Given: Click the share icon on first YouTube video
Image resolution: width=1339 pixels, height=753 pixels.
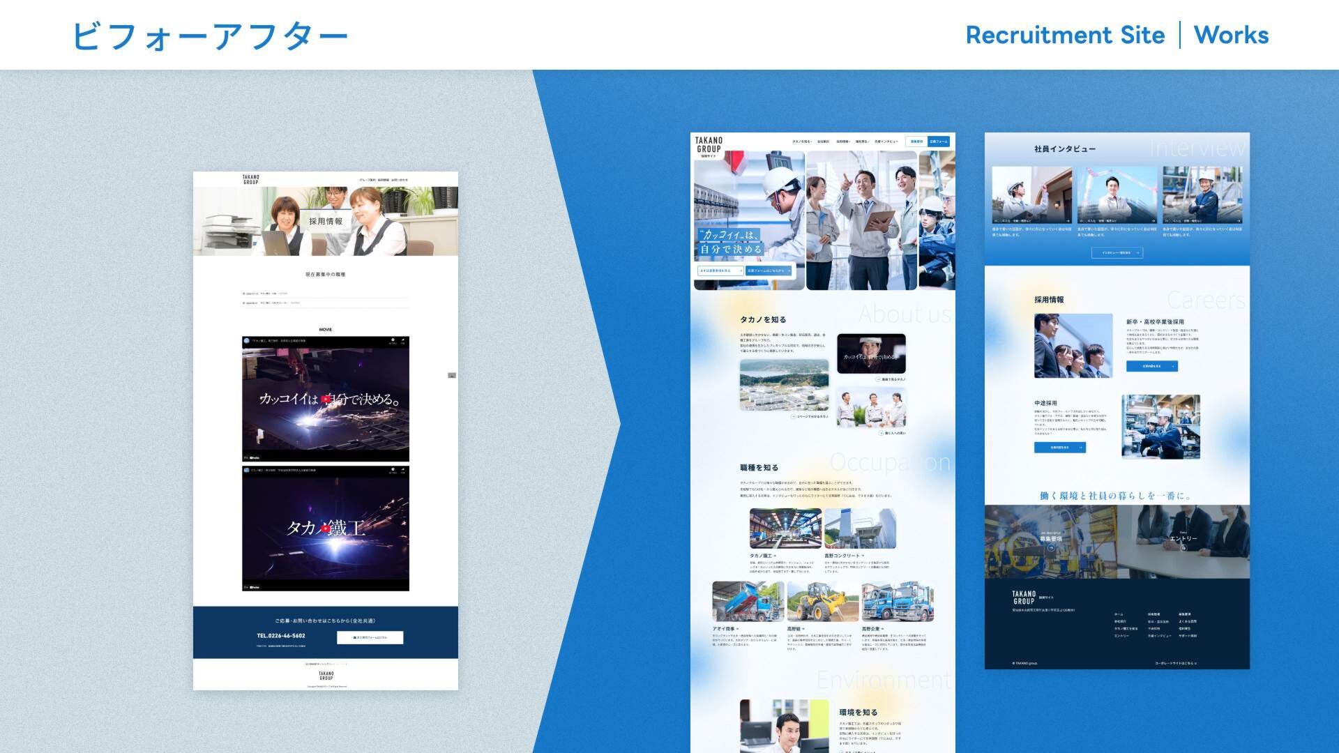Looking at the screenshot, I should [402, 341].
